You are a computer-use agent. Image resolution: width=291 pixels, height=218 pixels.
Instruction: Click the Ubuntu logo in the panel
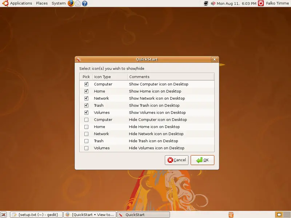point(5,3)
